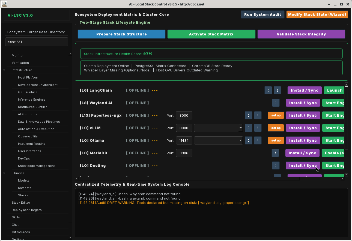Open the Monitor section
This screenshot has width=352, height=241.
tap(18, 55)
